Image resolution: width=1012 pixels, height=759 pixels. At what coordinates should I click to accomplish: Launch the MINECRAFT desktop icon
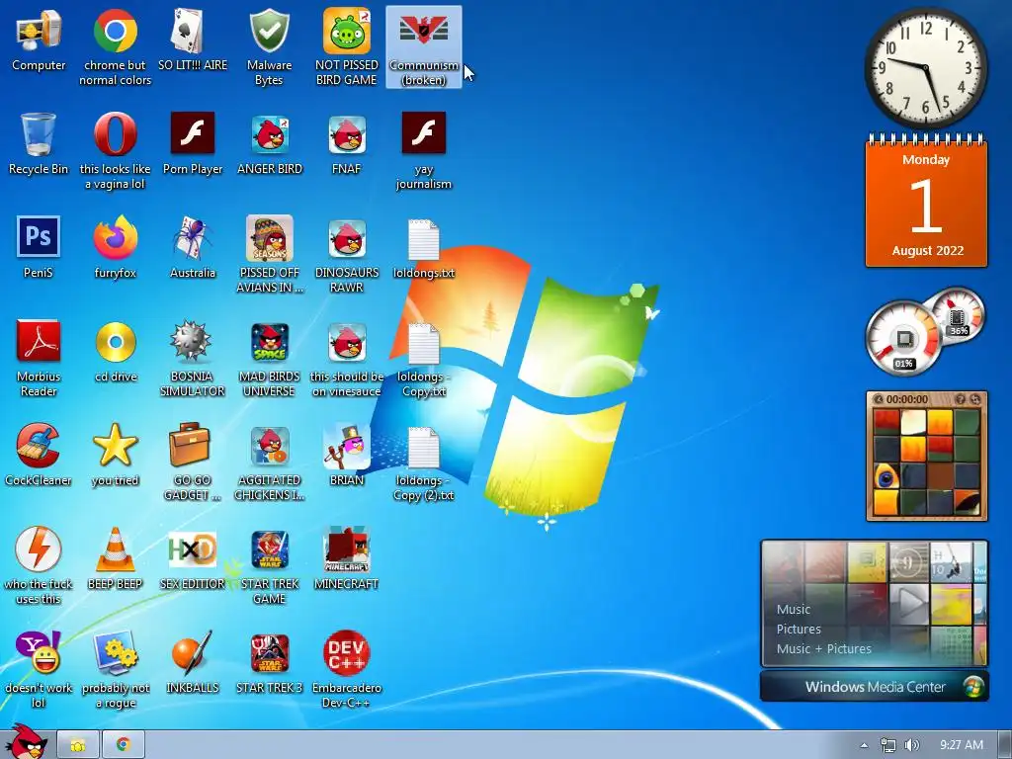pyautogui.click(x=347, y=559)
